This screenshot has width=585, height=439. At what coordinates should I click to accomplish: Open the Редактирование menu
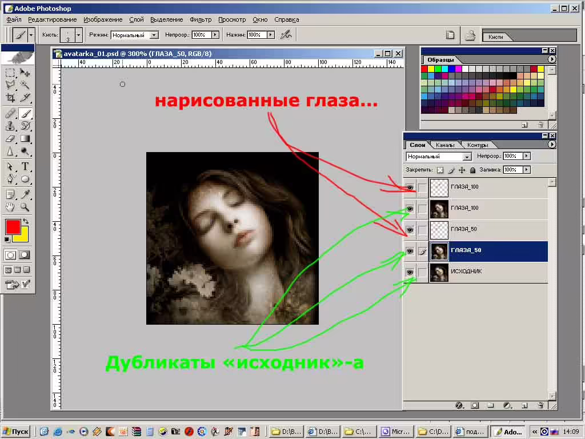[52, 19]
